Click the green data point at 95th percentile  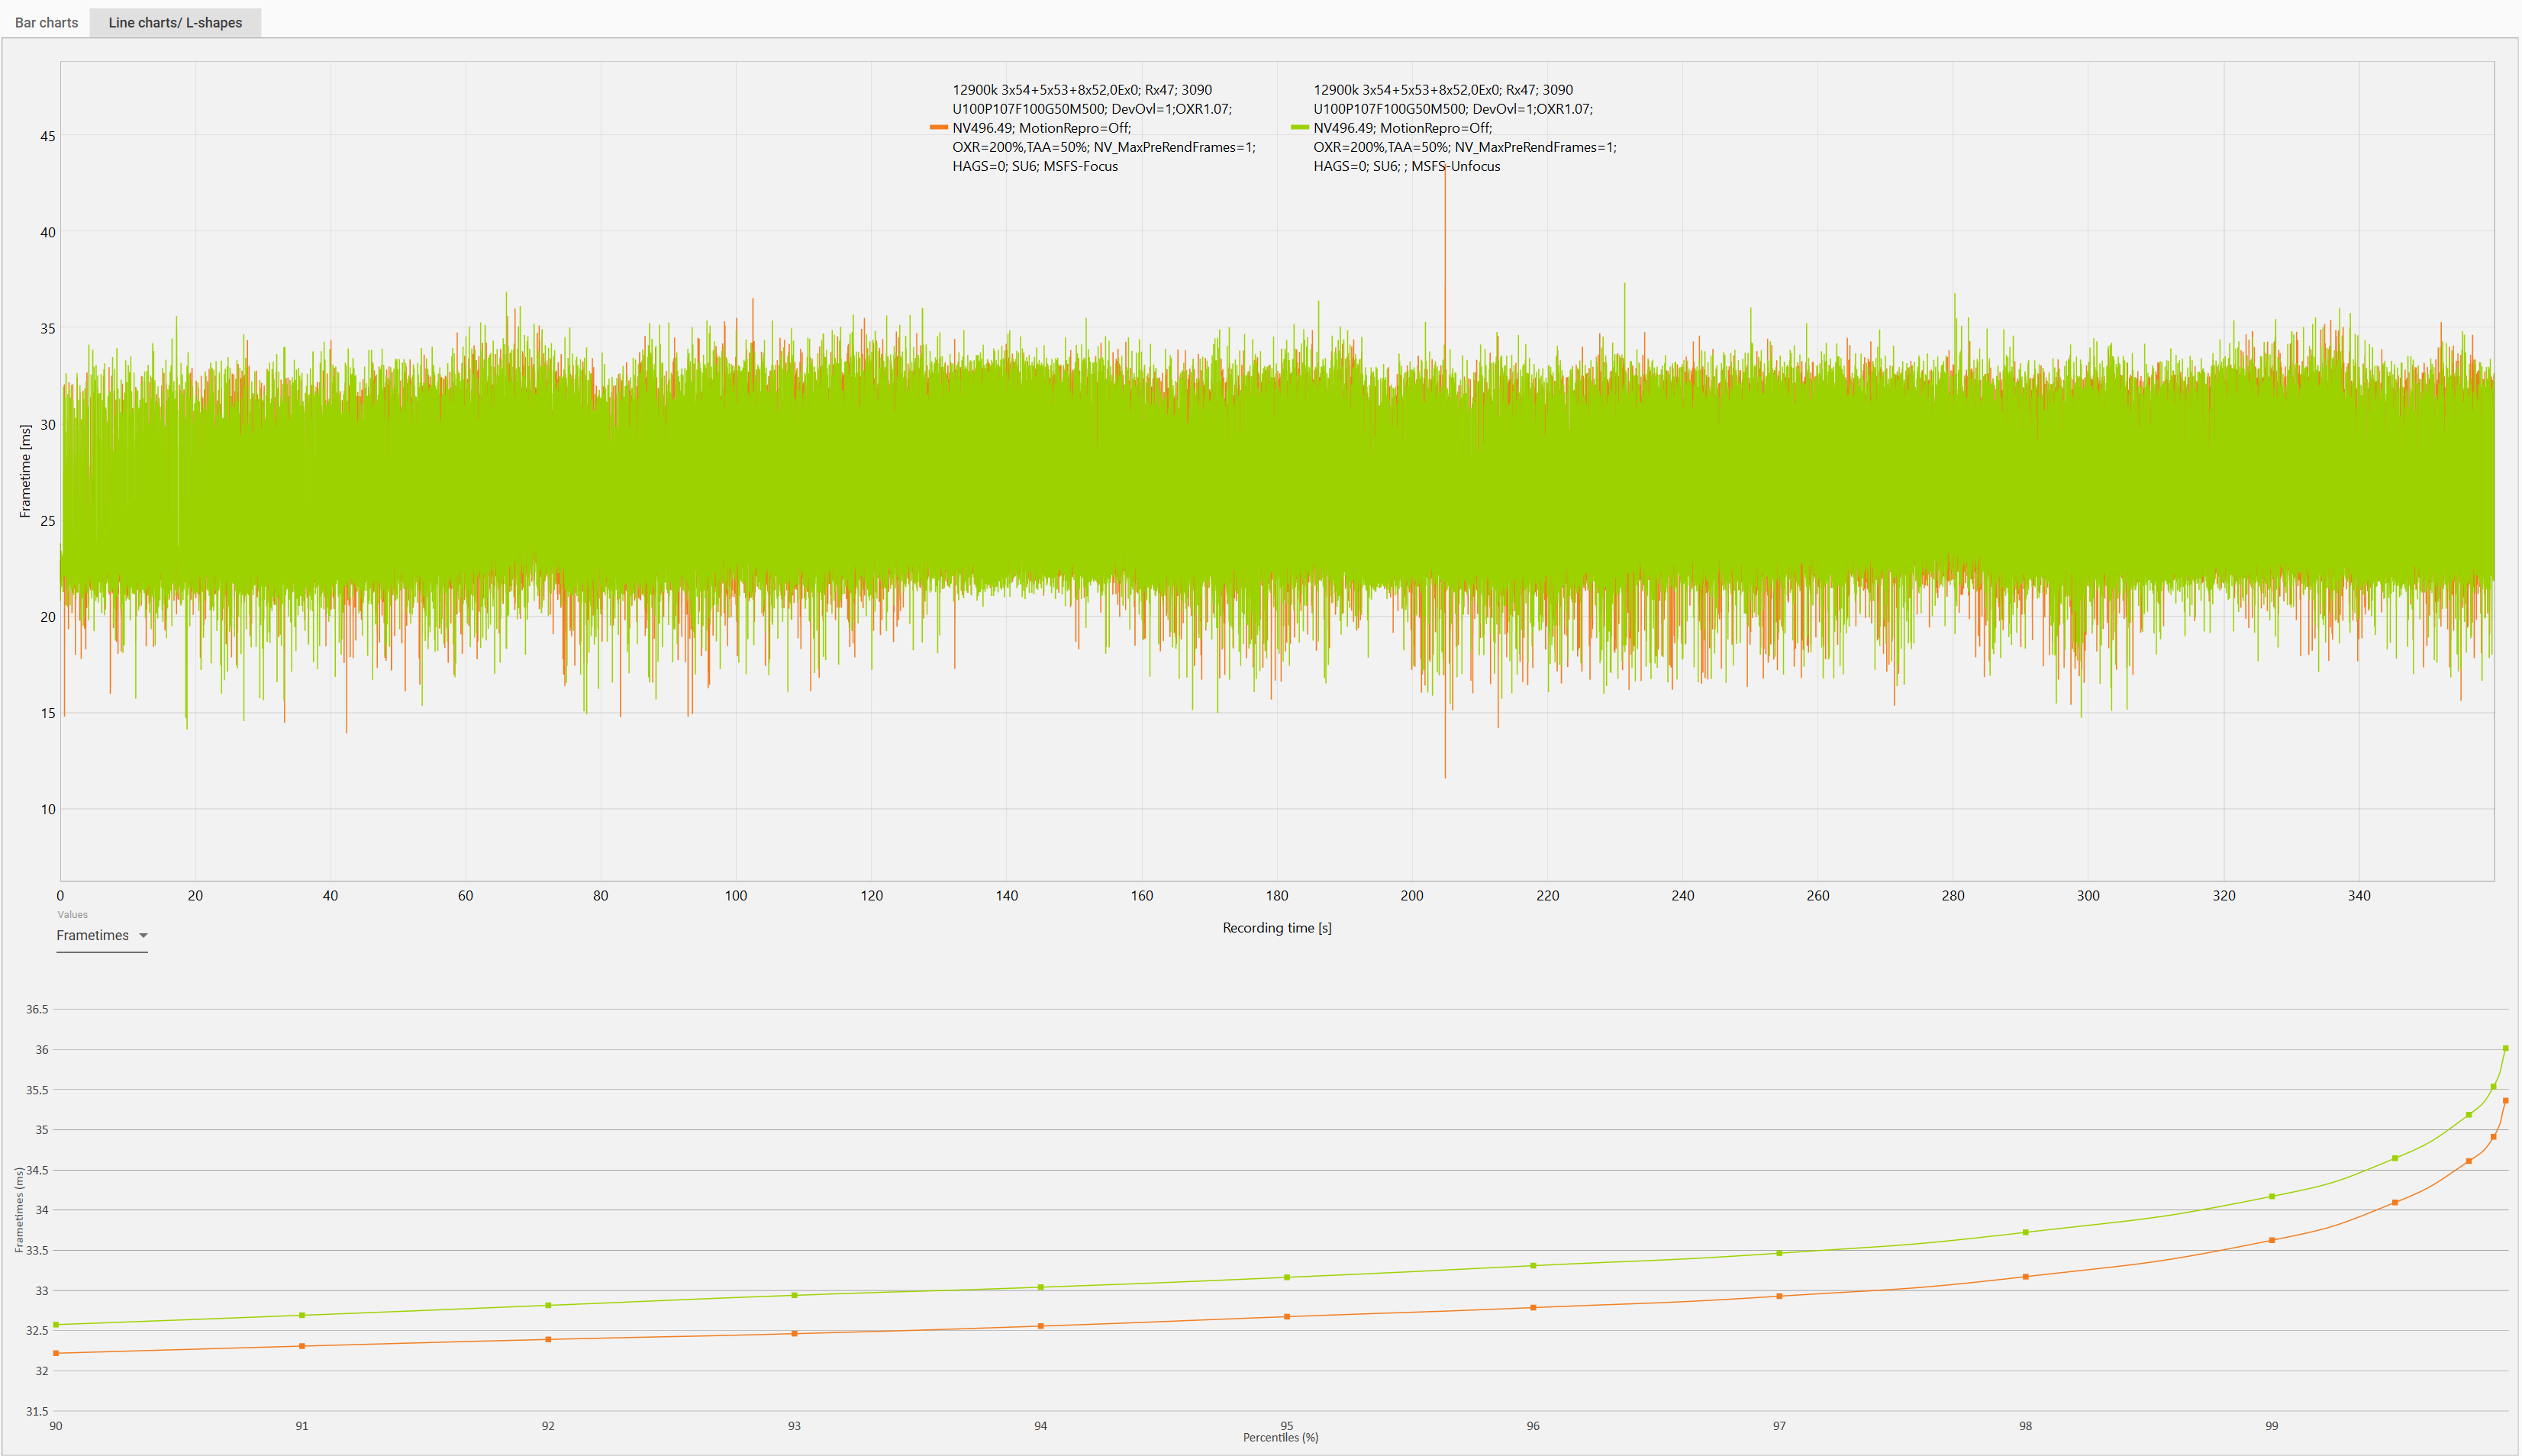click(x=1287, y=1277)
